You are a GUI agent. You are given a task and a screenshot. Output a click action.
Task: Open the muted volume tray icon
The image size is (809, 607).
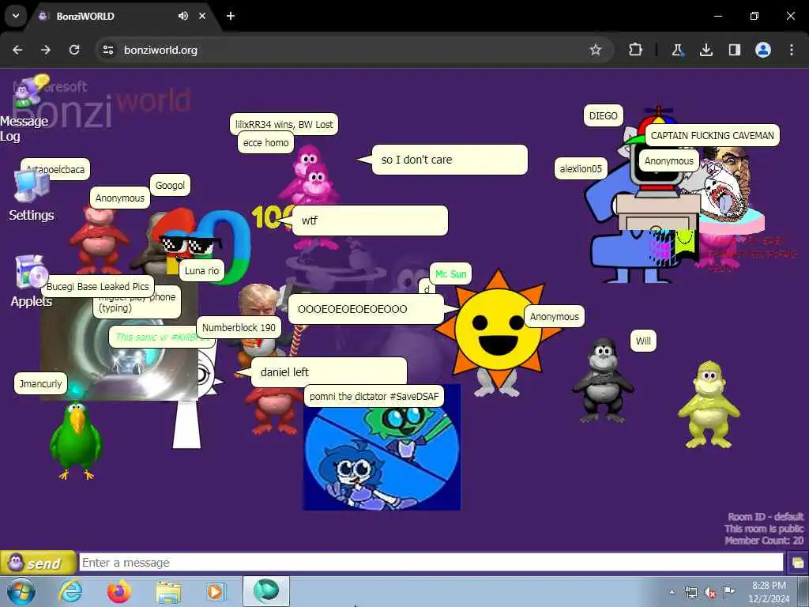[x=710, y=593]
